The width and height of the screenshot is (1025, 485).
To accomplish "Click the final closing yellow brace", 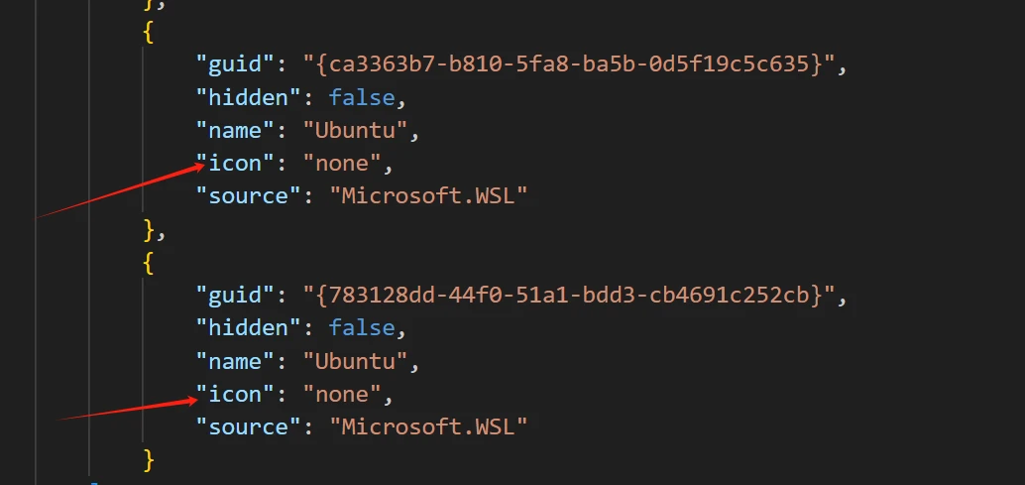I will (x=149, y=459).
